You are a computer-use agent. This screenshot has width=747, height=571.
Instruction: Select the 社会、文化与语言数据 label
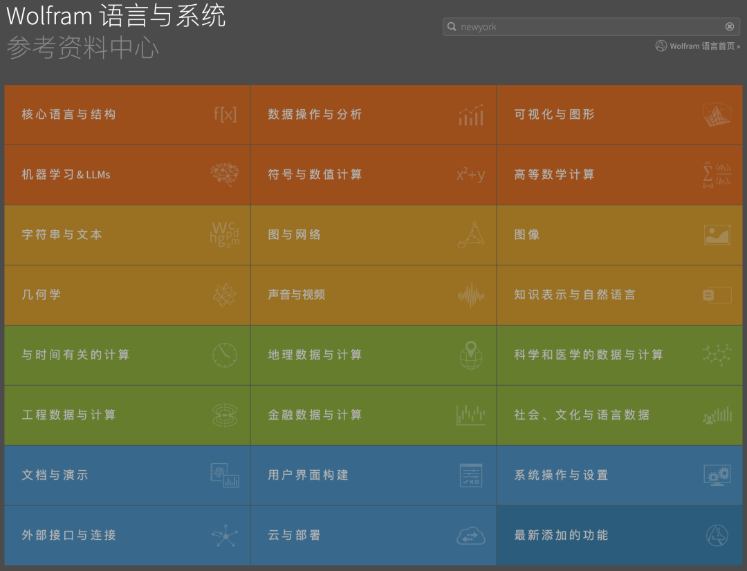582,415
